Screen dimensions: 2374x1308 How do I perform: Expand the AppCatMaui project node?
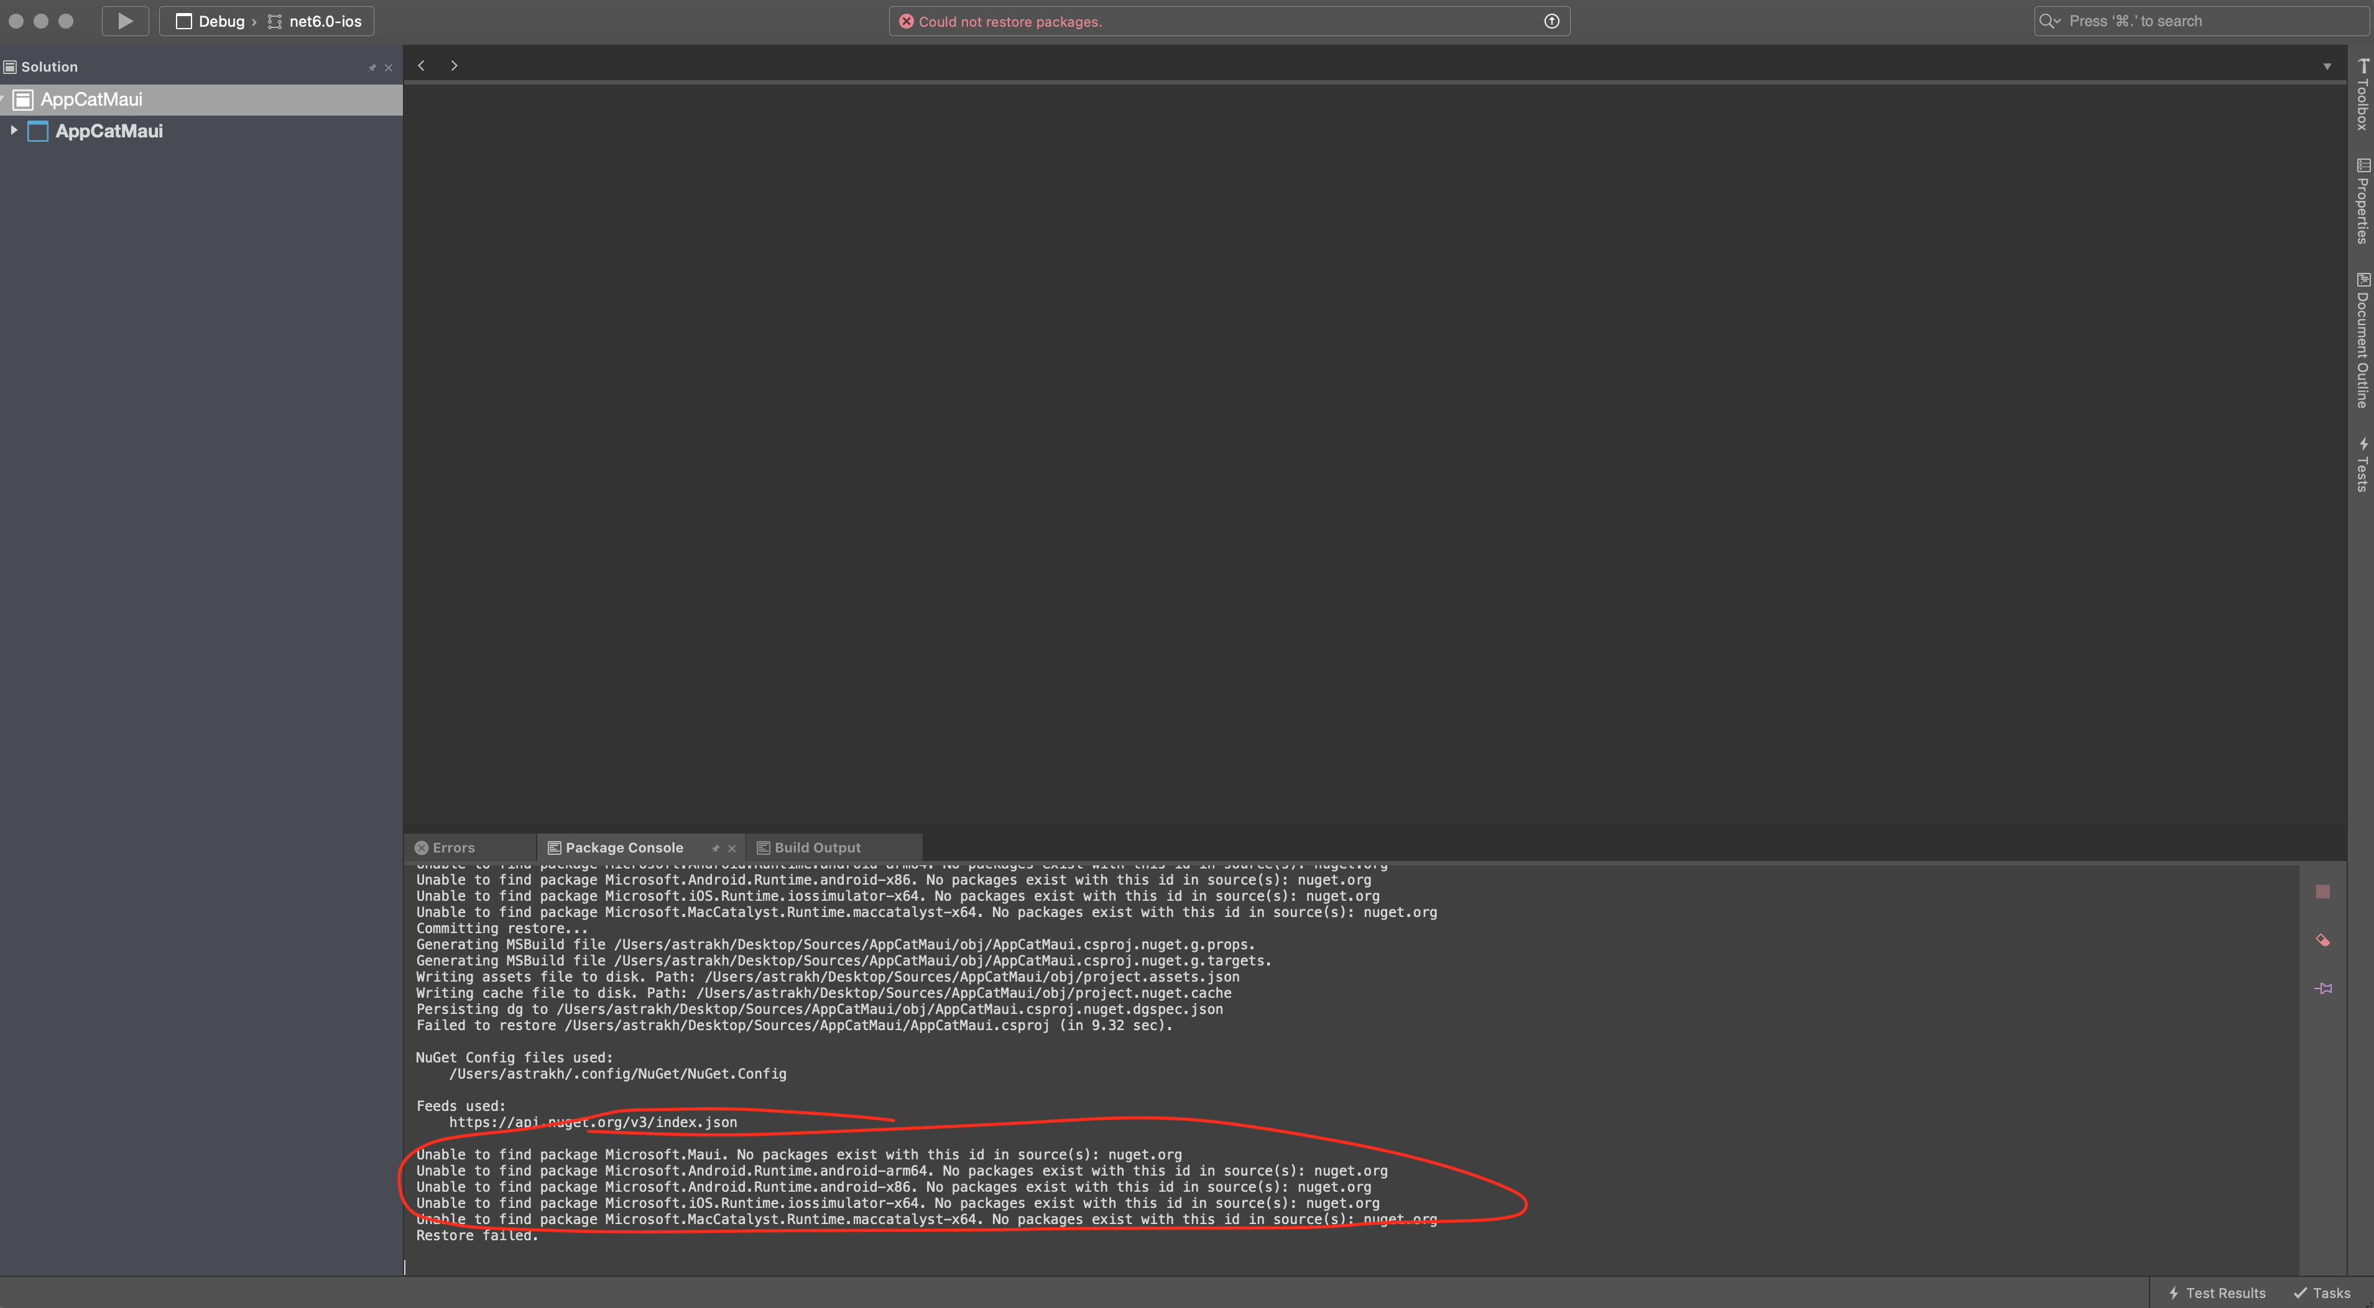(14, 131)
